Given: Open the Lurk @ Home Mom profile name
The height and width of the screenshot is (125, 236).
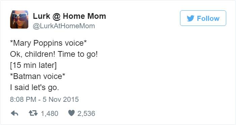Looking at the screenshot, I should tap(69, 16).
